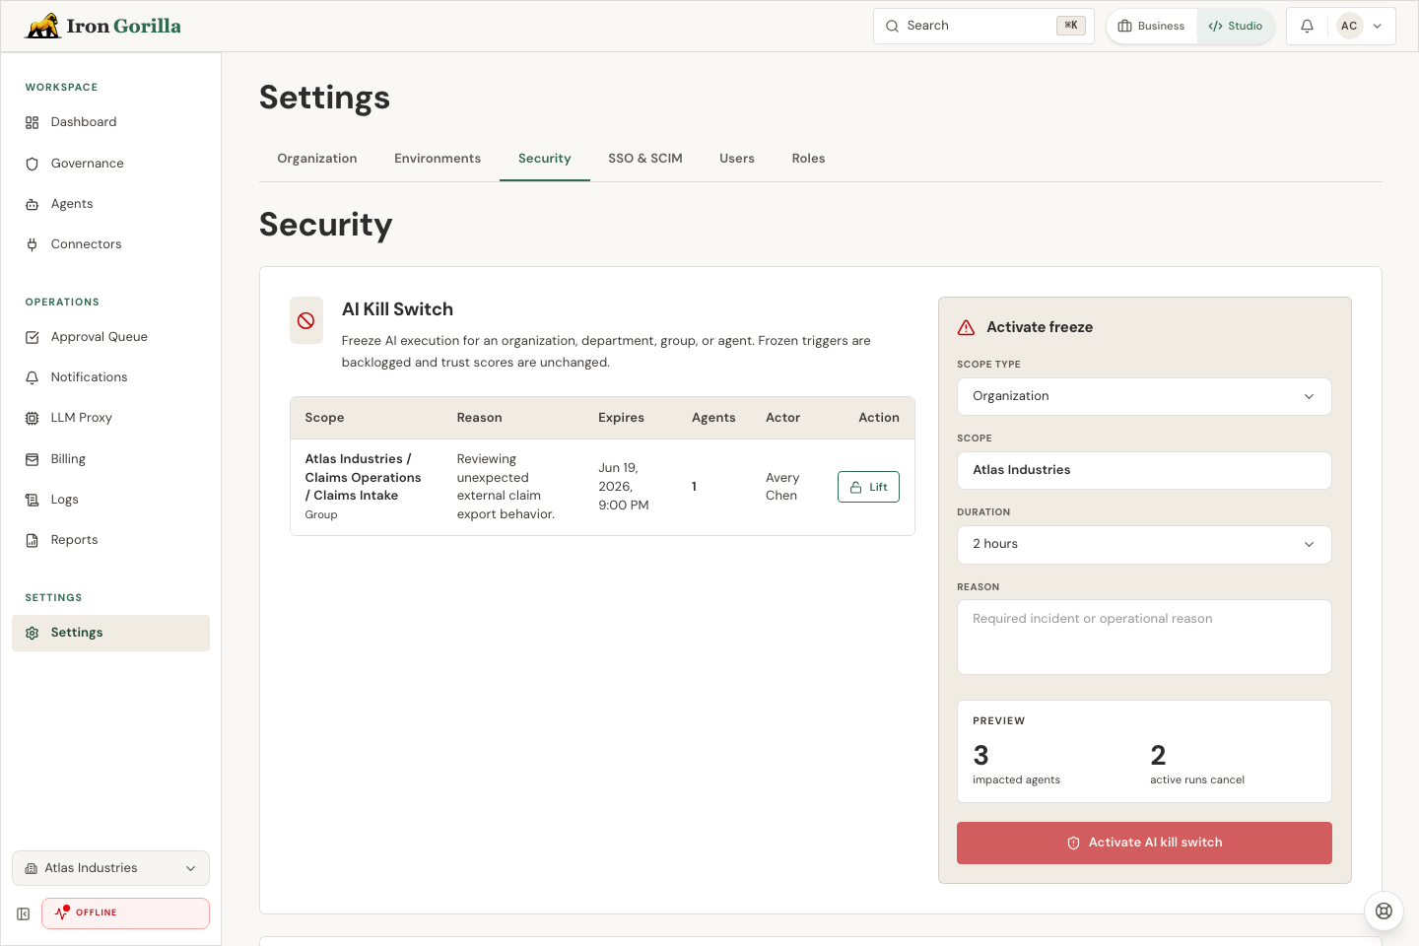Open the SSO & SCIM tab
The image size is (1419, 946).
point(645,159)
